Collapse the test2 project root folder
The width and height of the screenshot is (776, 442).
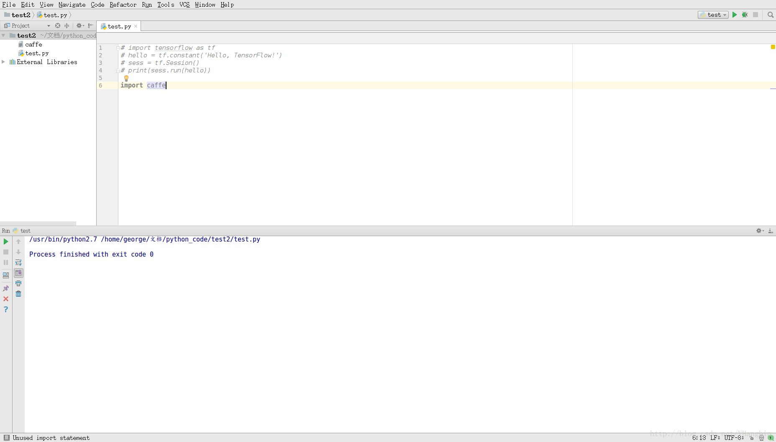click(x=3, y=36)
